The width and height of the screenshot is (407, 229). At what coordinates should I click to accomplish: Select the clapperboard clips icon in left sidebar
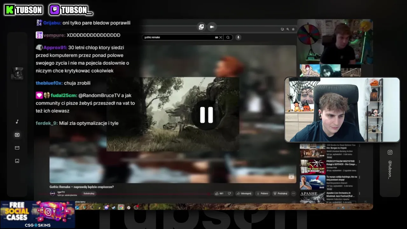tap(17, 148)
